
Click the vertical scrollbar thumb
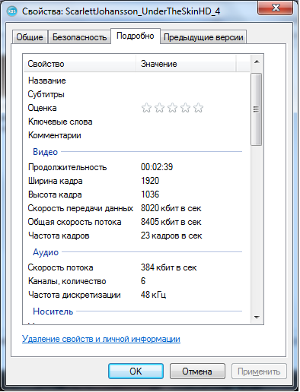click(256, 109)
